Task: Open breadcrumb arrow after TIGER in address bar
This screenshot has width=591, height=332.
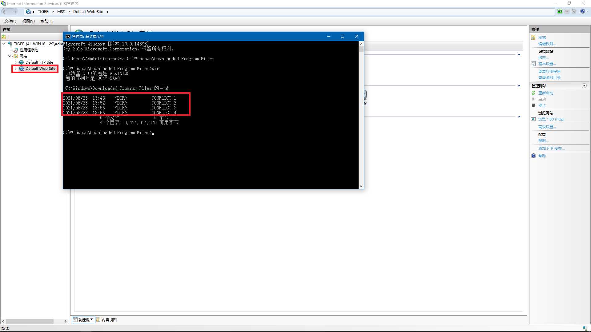Action: tap(53, 12)
